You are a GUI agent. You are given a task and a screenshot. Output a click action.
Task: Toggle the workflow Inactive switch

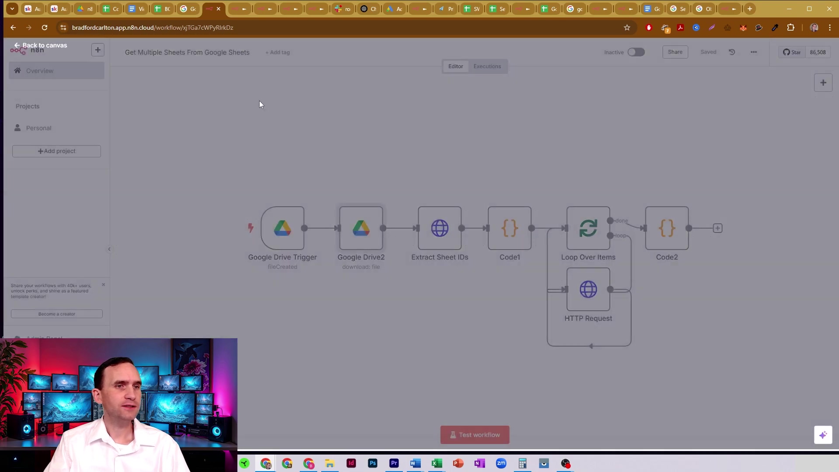point(636,52)
